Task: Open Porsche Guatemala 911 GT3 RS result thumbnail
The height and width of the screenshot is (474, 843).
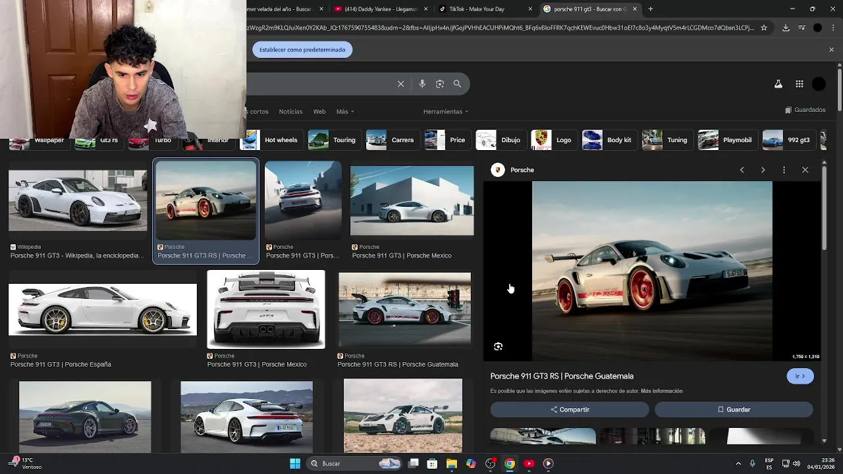Action: (x=404, y=309)
